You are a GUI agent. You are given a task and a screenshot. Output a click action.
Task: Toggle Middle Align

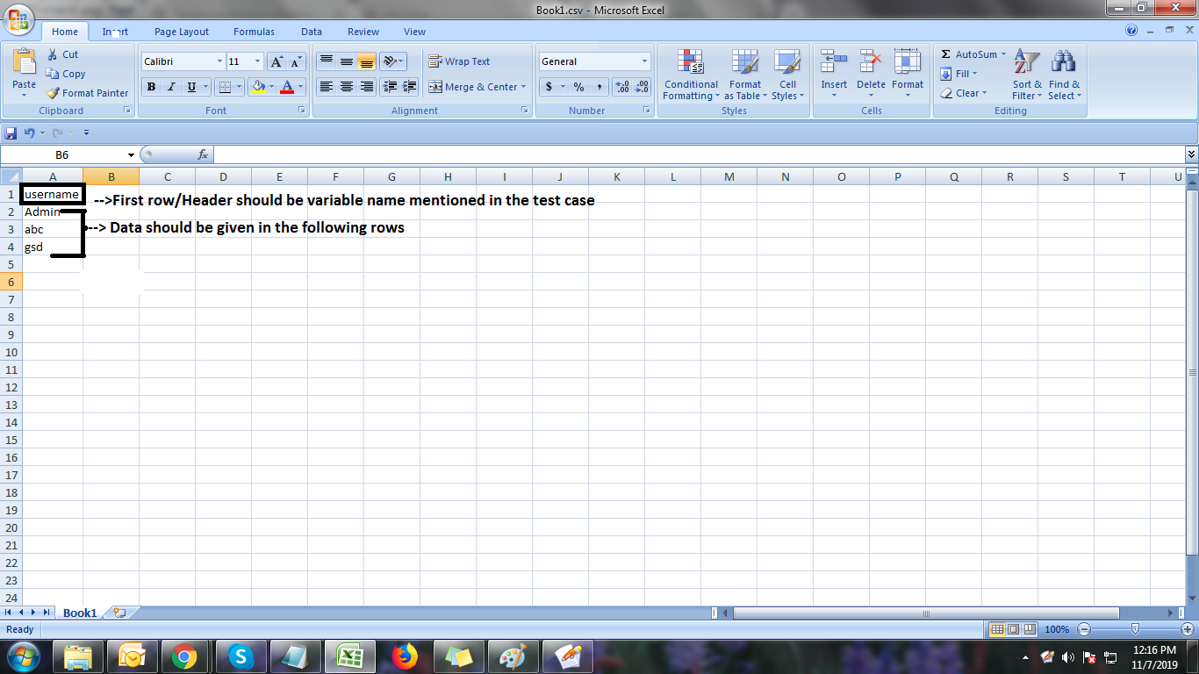coord(346,61)
